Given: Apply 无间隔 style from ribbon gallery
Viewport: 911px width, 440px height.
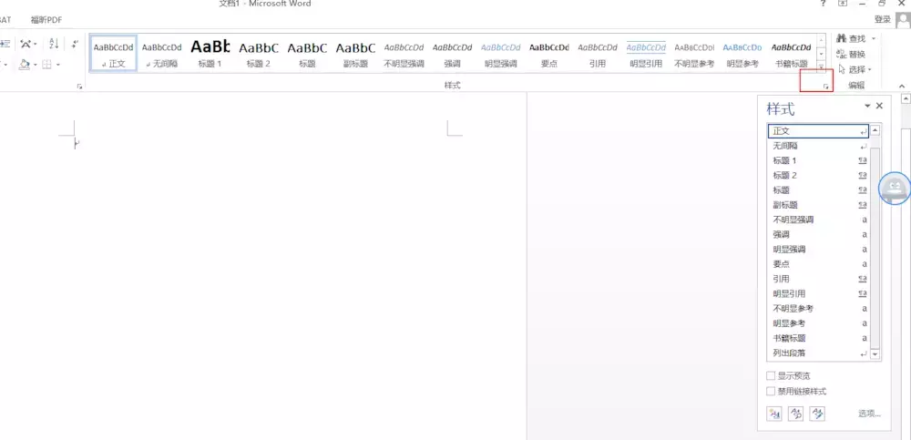Looking at the screenshot, I should (x=162, y=53).
